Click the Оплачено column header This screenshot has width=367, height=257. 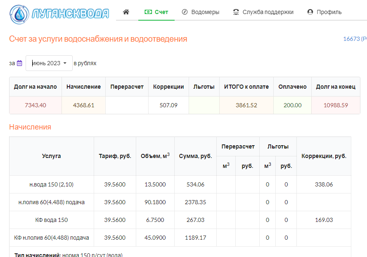coord(292,87)
